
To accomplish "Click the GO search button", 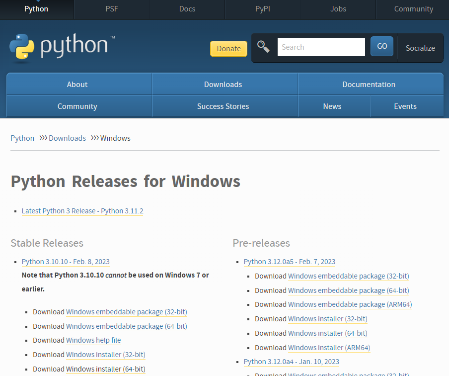I will tap(381, 46).
